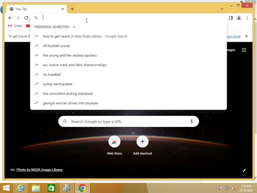Open Chrome's three-dot menu
The width and height of the screenshot is (257, 193).
tap(247, 18)
